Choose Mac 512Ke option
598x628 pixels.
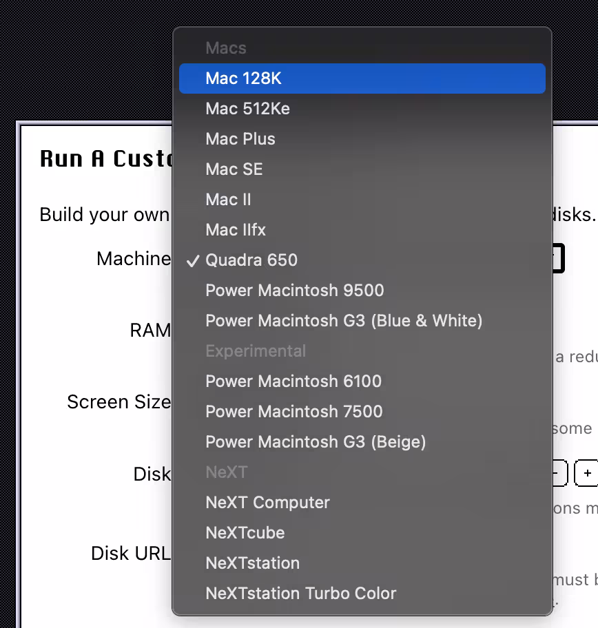pyautogui.click(x=362, y=109)
